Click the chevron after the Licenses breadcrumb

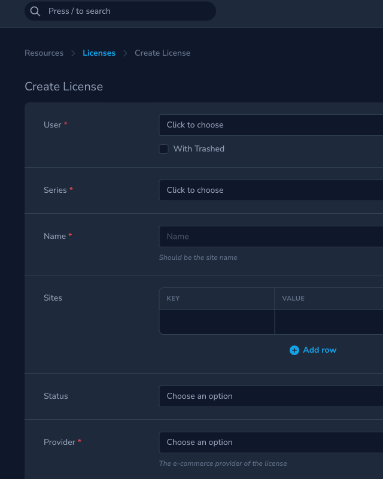click(x=125, y=53)
